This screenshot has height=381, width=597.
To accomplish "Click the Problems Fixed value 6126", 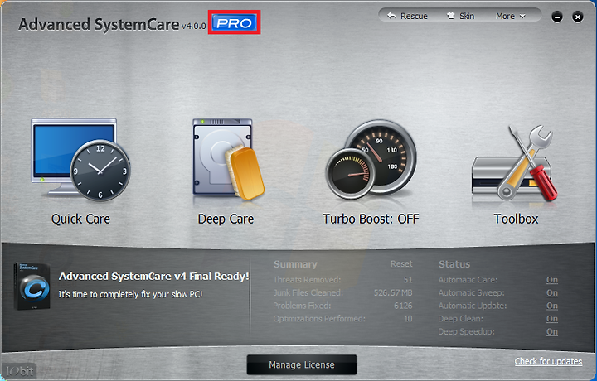I will click(x=403, y=306).
